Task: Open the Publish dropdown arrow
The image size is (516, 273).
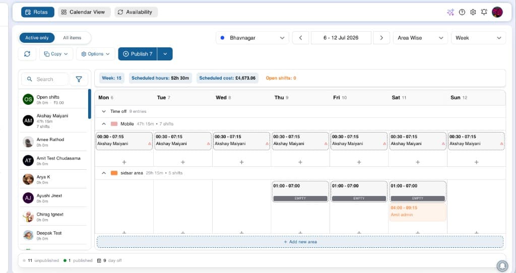Action: (165, 54)
